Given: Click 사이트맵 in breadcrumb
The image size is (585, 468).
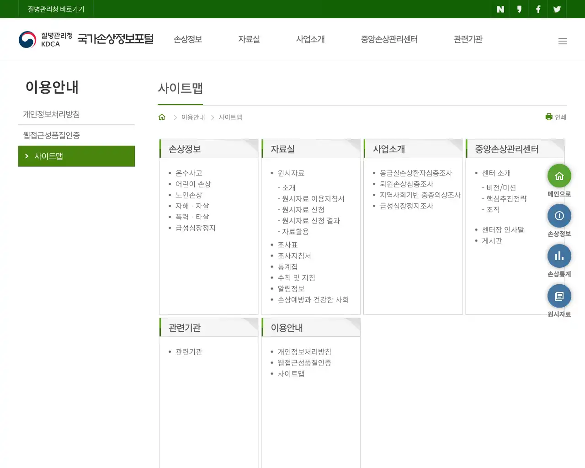Looking at the screenshot, I should [x=230, y=117].
